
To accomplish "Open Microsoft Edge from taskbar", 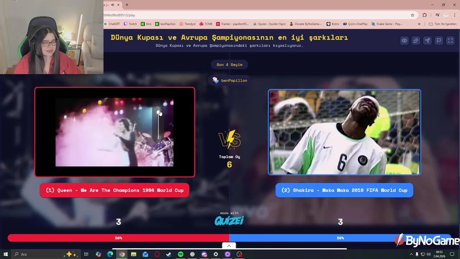I will tap(110, 254).
